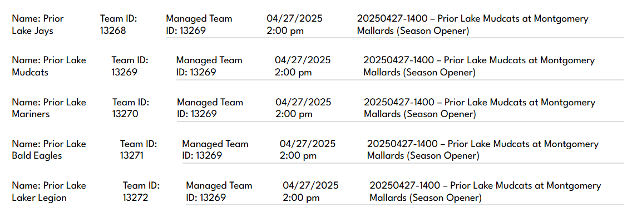Screen dimensions: 642x223
Task: Click the Prior Lake Laker Legion name
Action: 49,191
